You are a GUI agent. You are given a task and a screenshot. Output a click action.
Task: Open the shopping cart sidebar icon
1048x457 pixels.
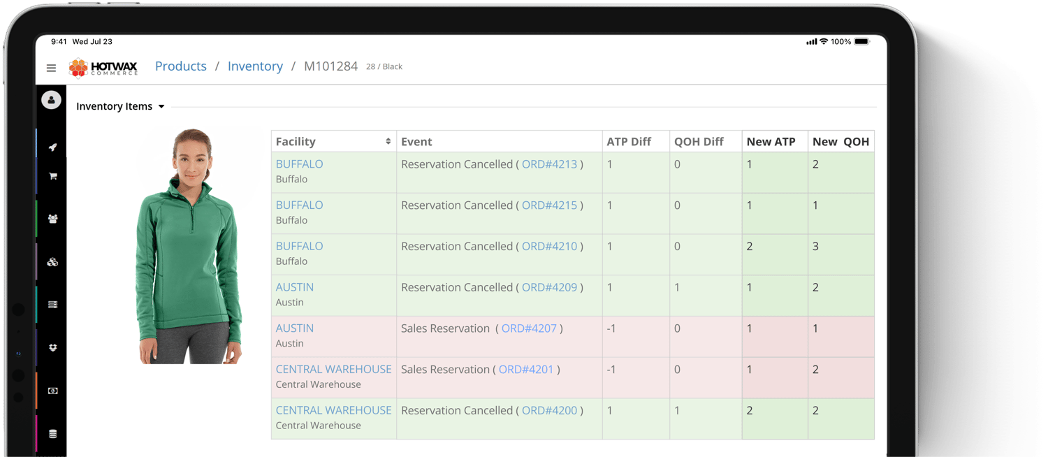point(52,176)
